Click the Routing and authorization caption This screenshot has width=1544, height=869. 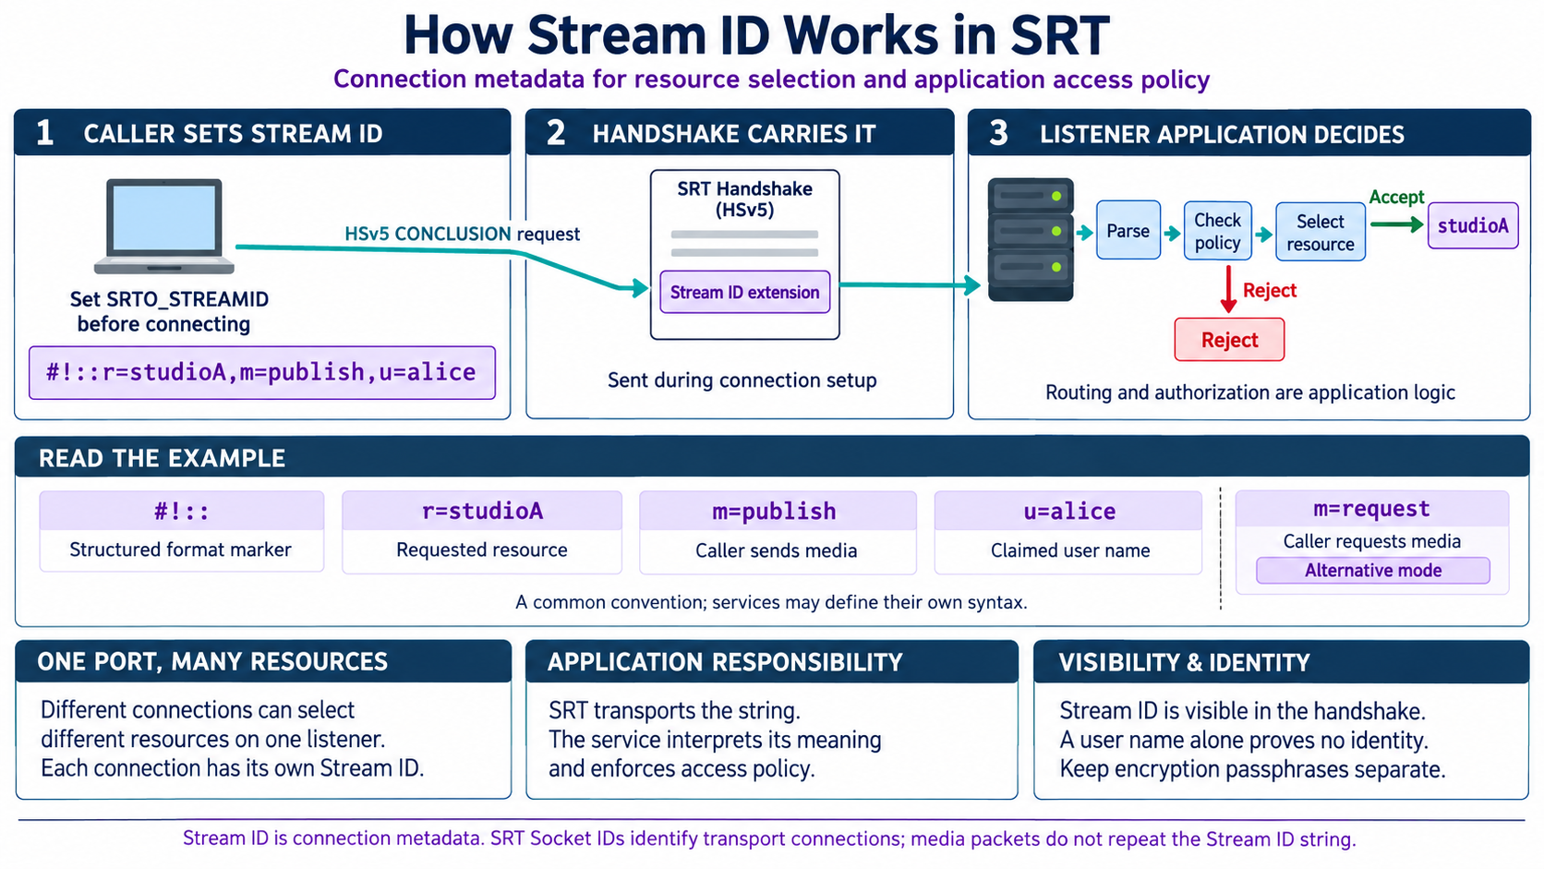[1250, 392]
